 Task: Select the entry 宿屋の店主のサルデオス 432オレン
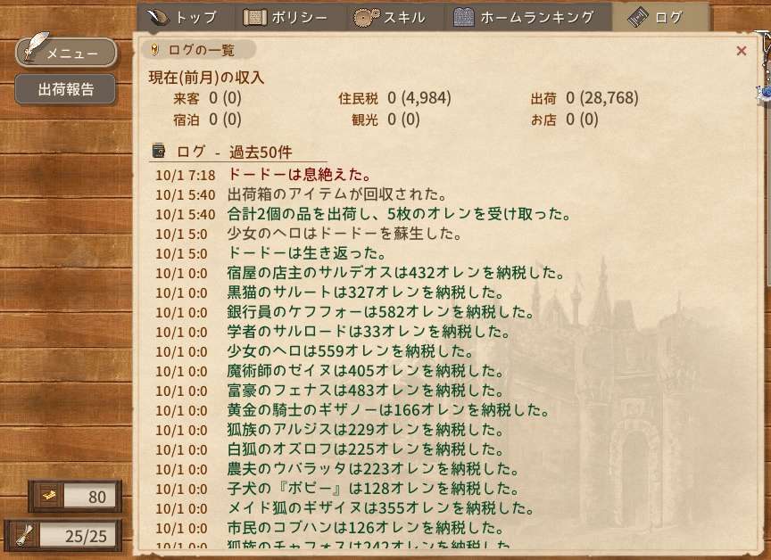[396, 273]
